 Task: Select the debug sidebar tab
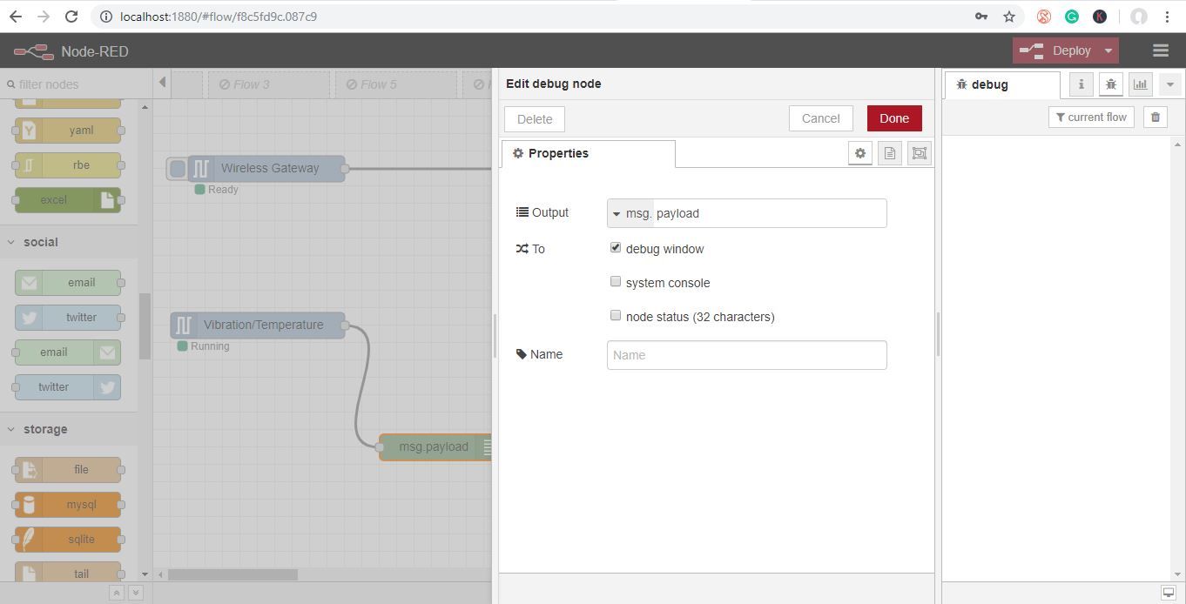point(1002,84)
